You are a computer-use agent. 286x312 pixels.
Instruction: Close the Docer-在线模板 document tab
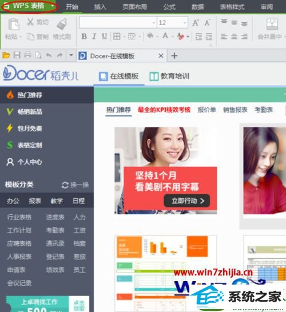[x=161, y=56]
